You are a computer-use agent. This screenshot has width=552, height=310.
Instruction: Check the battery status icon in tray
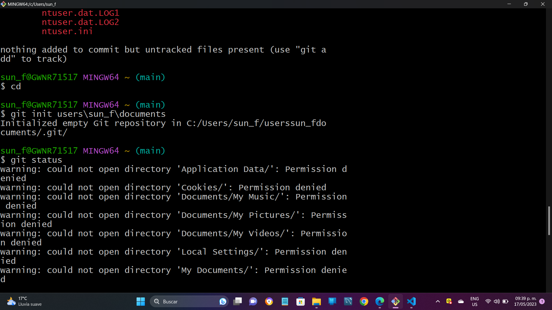(x=505, y=301)
